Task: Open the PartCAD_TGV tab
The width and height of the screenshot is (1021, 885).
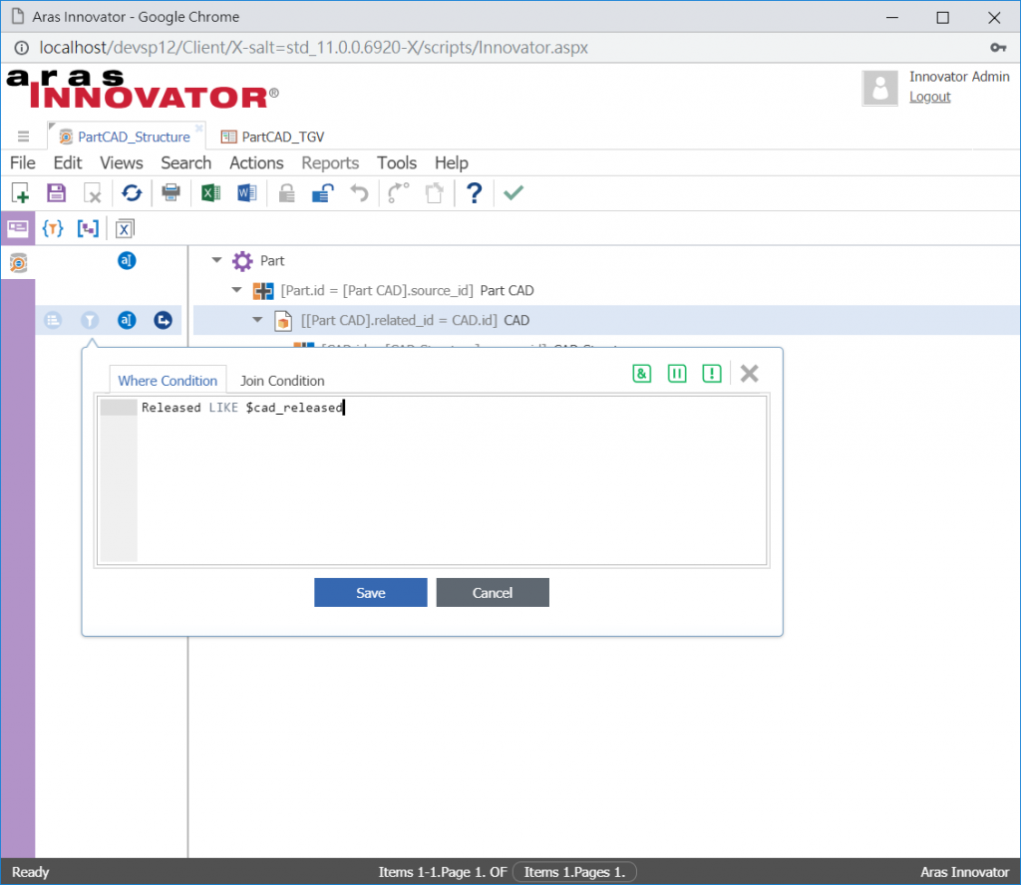Action: click(273, 137)
